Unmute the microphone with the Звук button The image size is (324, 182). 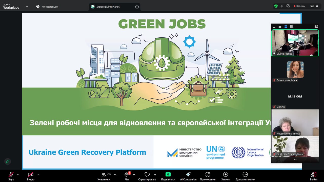tap(11, 176)
